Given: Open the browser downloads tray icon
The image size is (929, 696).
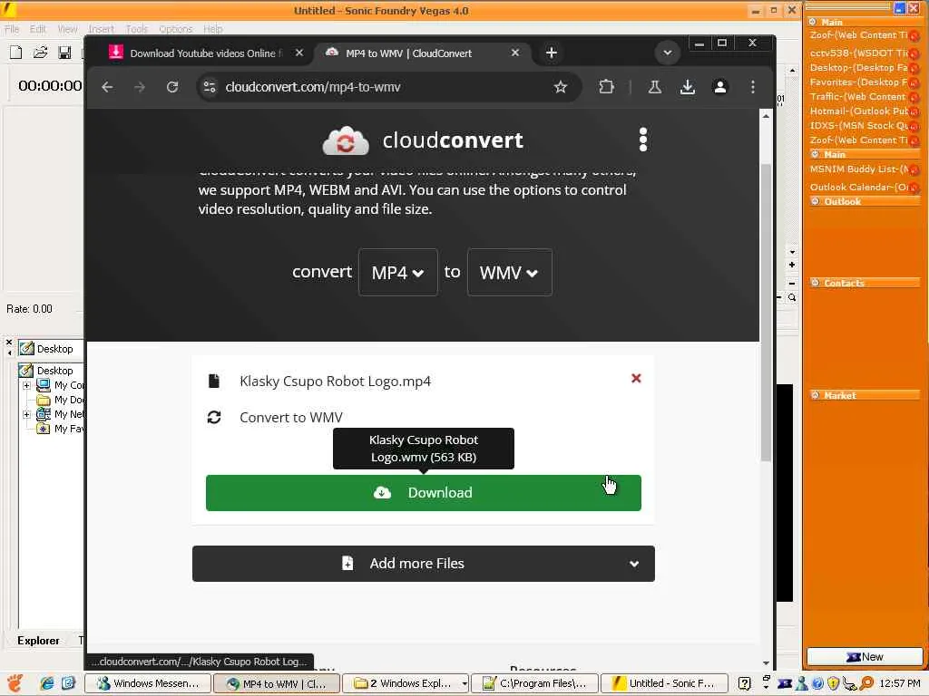Looking at the screenshot, I should click(x=688, y=87).
